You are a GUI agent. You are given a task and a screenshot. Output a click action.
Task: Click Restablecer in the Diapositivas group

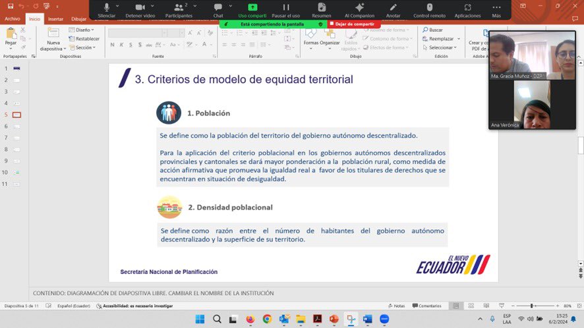pos(84,39)
